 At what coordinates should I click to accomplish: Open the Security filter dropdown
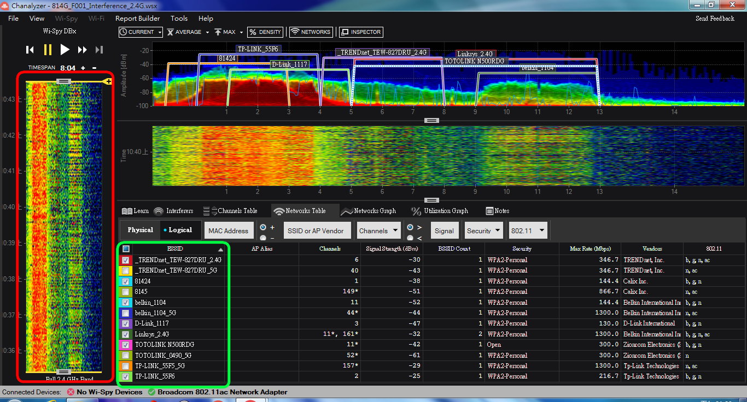(483, 231)
